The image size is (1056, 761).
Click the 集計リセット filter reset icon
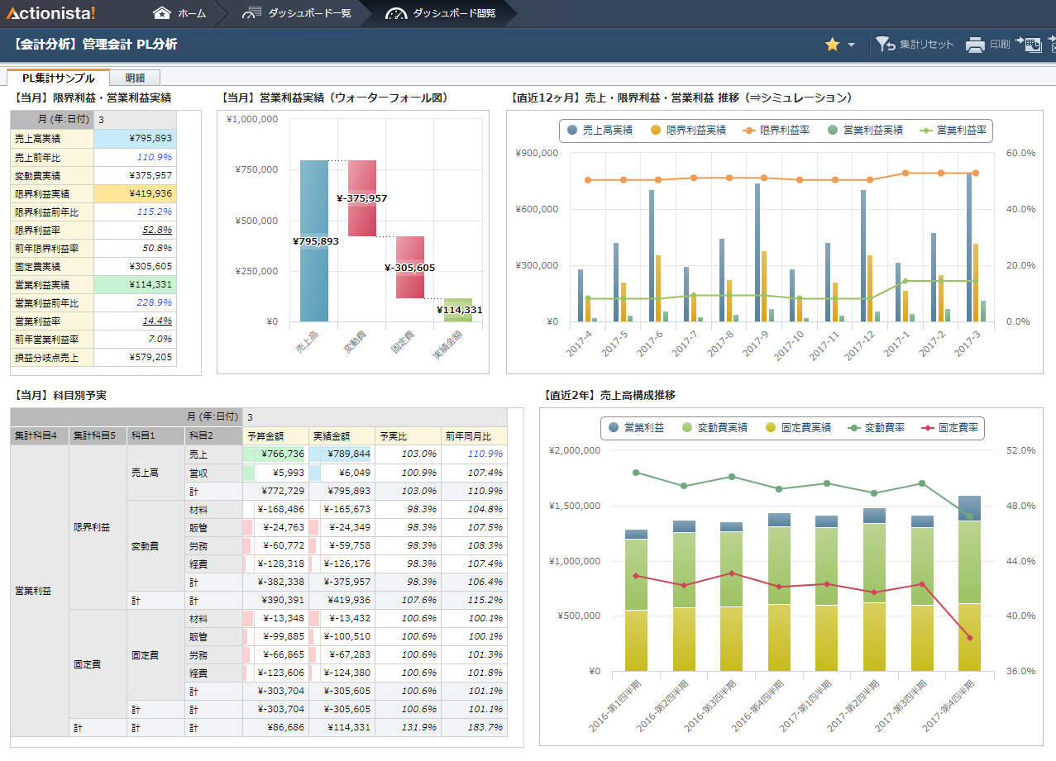pyautogui.click(x=885, y=45)
